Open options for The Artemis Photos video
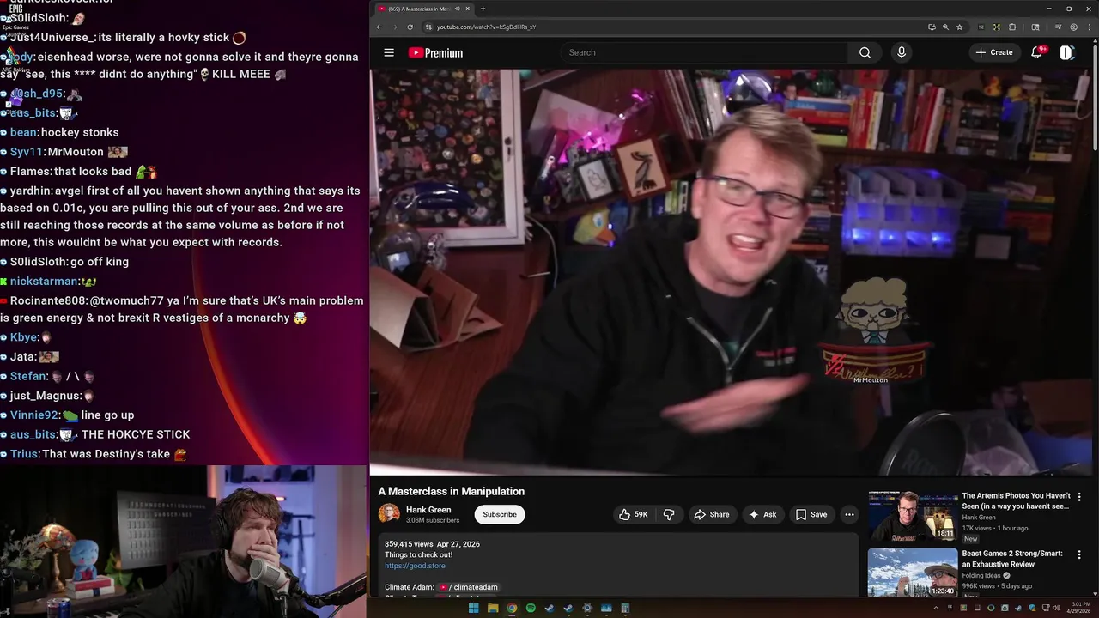Viewport: 1099px width, 618px height. pyautogui.click(x=1079, y=496)
